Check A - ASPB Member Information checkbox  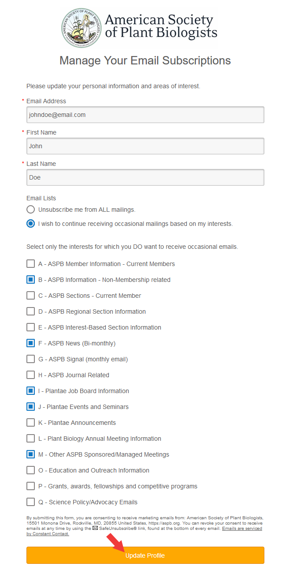30,264
